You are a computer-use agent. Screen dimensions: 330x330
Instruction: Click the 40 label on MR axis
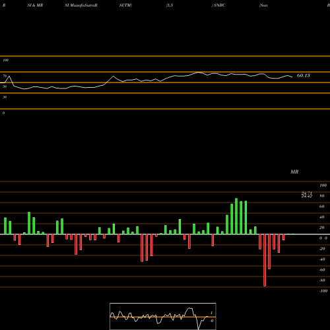coord(322,217)
